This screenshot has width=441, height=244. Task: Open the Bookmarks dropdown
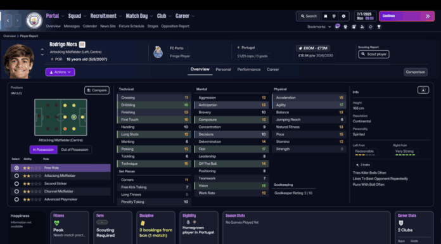[x=319, y=27]
